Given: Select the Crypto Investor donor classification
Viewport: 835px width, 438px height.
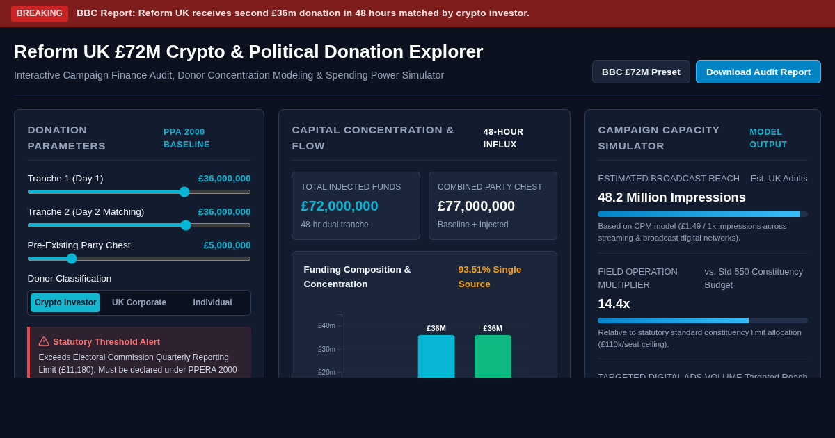Looking at the screenshot, I should pyautogui.click(x=65, y=302).
